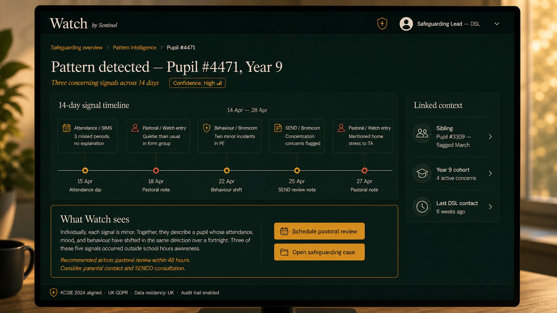
Task: Click the calendar icon on Schedule pastoral review
Action: (284, 231)
